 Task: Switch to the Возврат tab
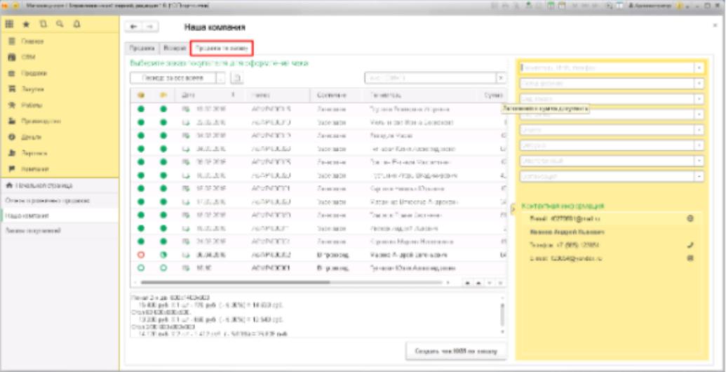click(175, 48)
